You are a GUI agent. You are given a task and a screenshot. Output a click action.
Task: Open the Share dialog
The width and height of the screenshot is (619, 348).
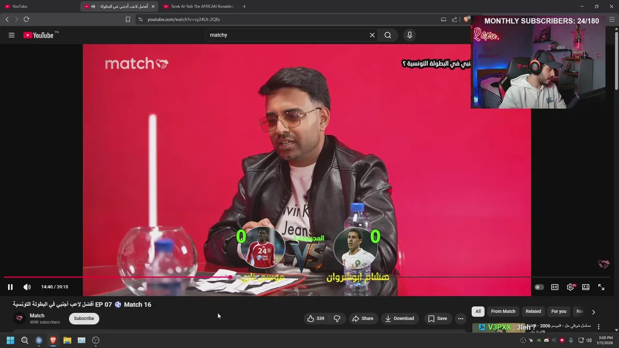tap(363, 319)
